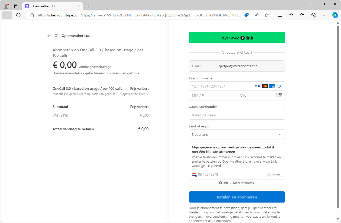Open the Edge profile avatar
The height and width of the screenshot is (223, 341).
click(6, 6)
